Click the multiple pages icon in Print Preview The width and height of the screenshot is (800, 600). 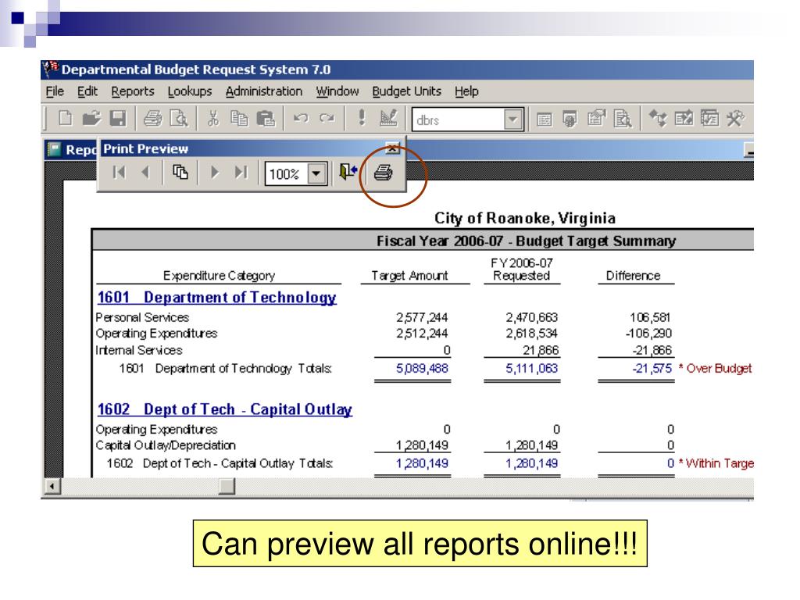click(180, 173)
